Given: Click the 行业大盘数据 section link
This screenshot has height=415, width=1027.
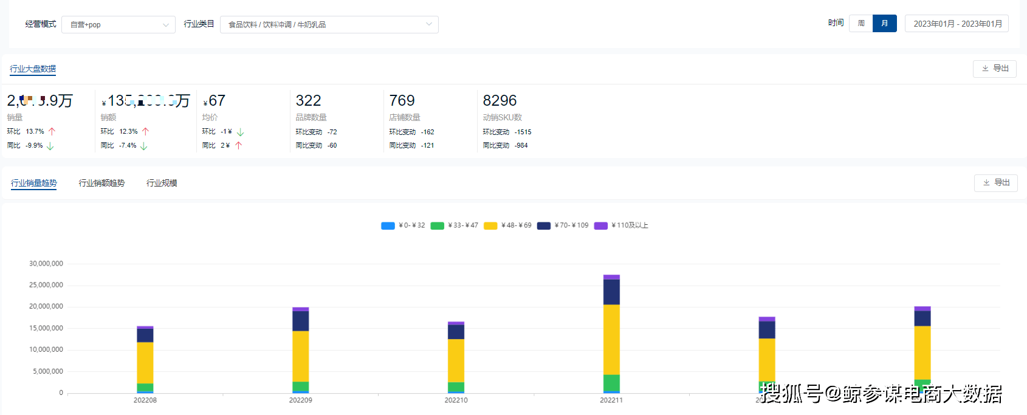Looking at the screenshot, I should (33, 69).
